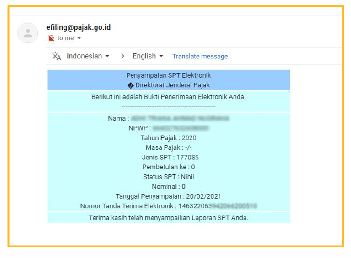The height and width of the screenshot is (258, 351).
Task: Click the Tanggal Penyampaian date line
Action: pyautogui.click(x=169, y=196)
